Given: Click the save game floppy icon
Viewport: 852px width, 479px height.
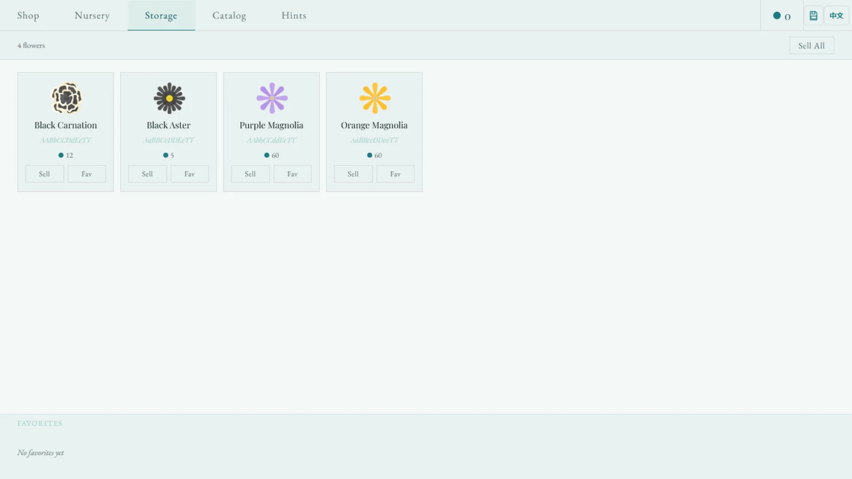Looking at the screenshot, I should (x=813, y=16).
